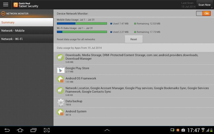Click the green Remaining 12.53 MB legend swatch
The height and width of the screenshot is (134, 214).
point(135,24)
